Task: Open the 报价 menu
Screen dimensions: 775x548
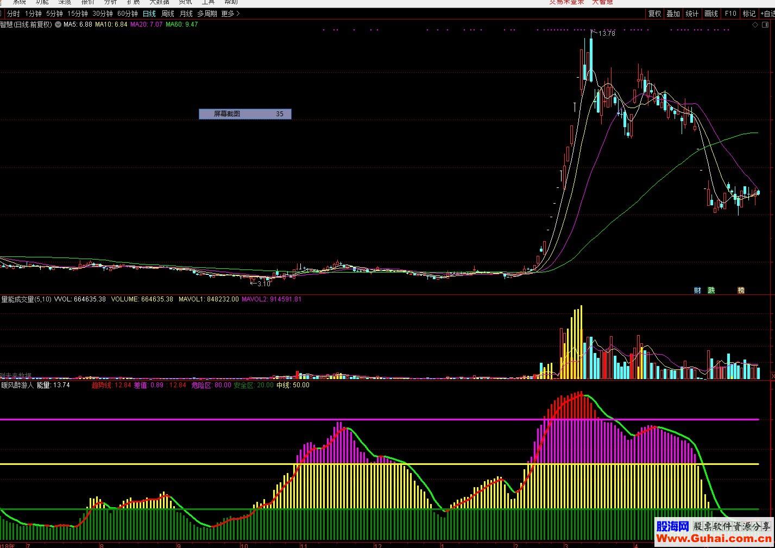Action: [x=88, y=2]
